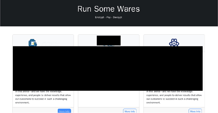Click the Encrypt - Pay - Decrypt tagline
Image resolution: width=218 pixels, height=113 pixels.
[x=109, y=17]
